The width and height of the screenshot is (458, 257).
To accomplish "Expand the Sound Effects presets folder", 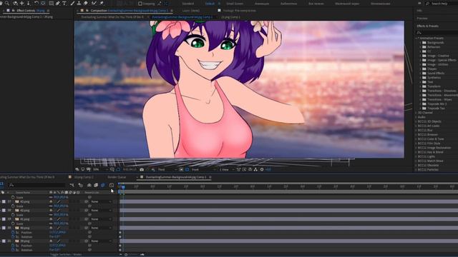I will click(420, 73).
